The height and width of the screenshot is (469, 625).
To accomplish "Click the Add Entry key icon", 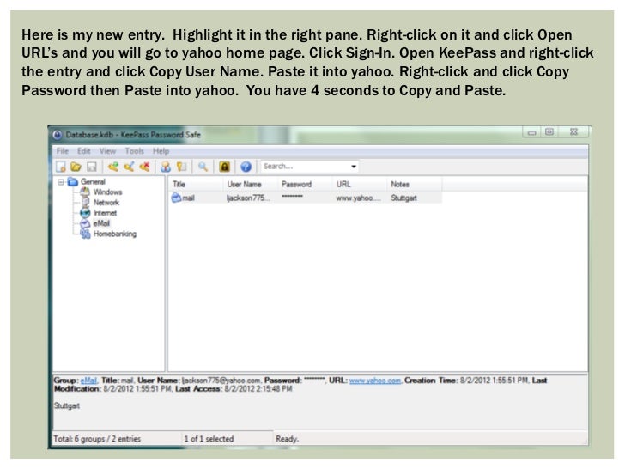I will pyautogui.click(x=113, y=167).
